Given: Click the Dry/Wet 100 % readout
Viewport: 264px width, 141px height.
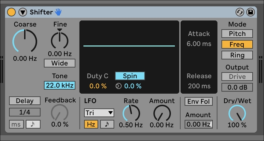Looking at the screenshot, I should [x=237, y=125].
